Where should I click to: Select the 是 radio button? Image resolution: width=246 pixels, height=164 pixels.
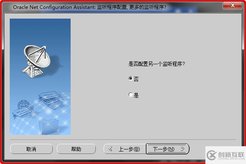131,95
